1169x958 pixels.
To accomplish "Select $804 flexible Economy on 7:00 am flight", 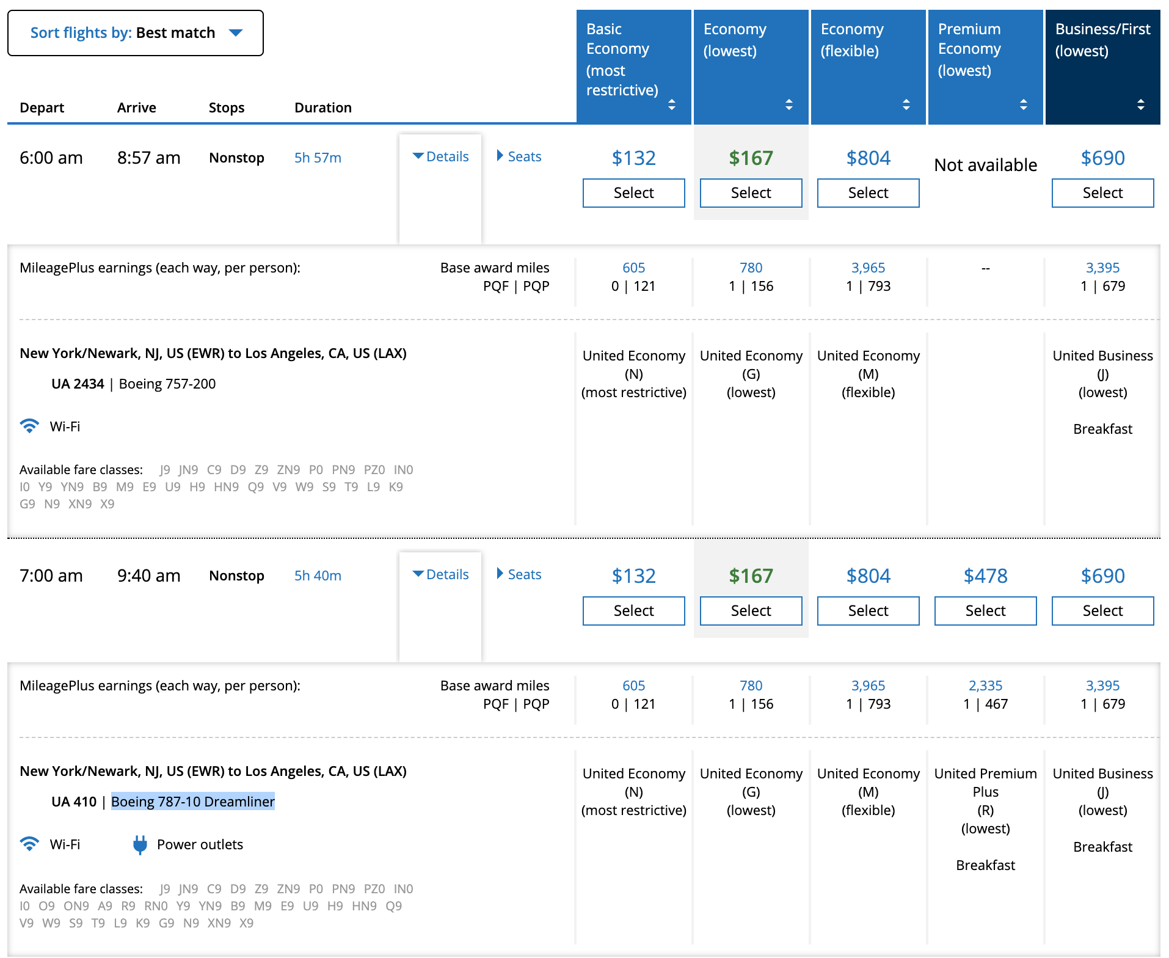I will 869,611.
